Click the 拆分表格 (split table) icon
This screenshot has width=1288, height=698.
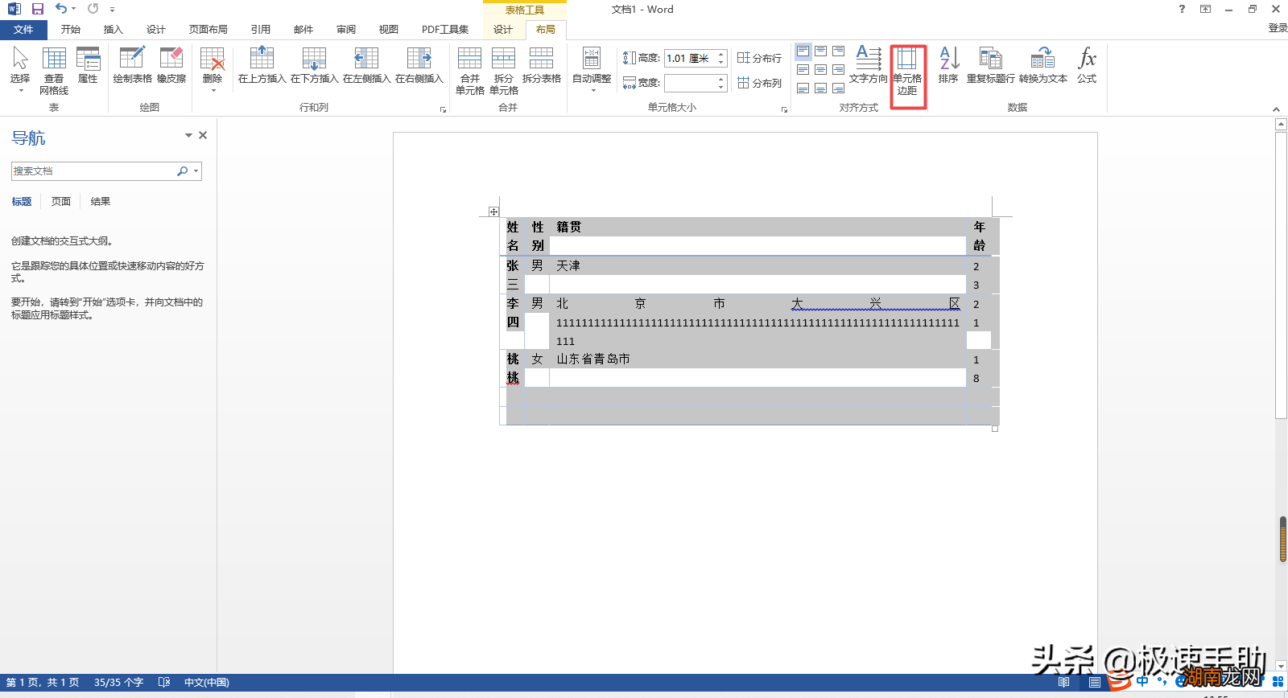[541, 66]
